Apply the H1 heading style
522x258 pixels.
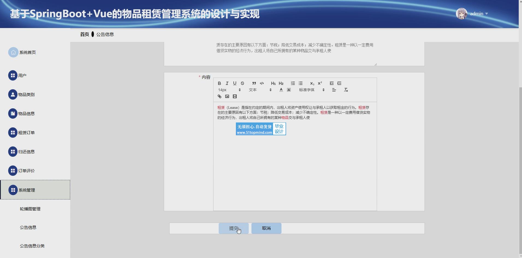[x=273, y=83]
